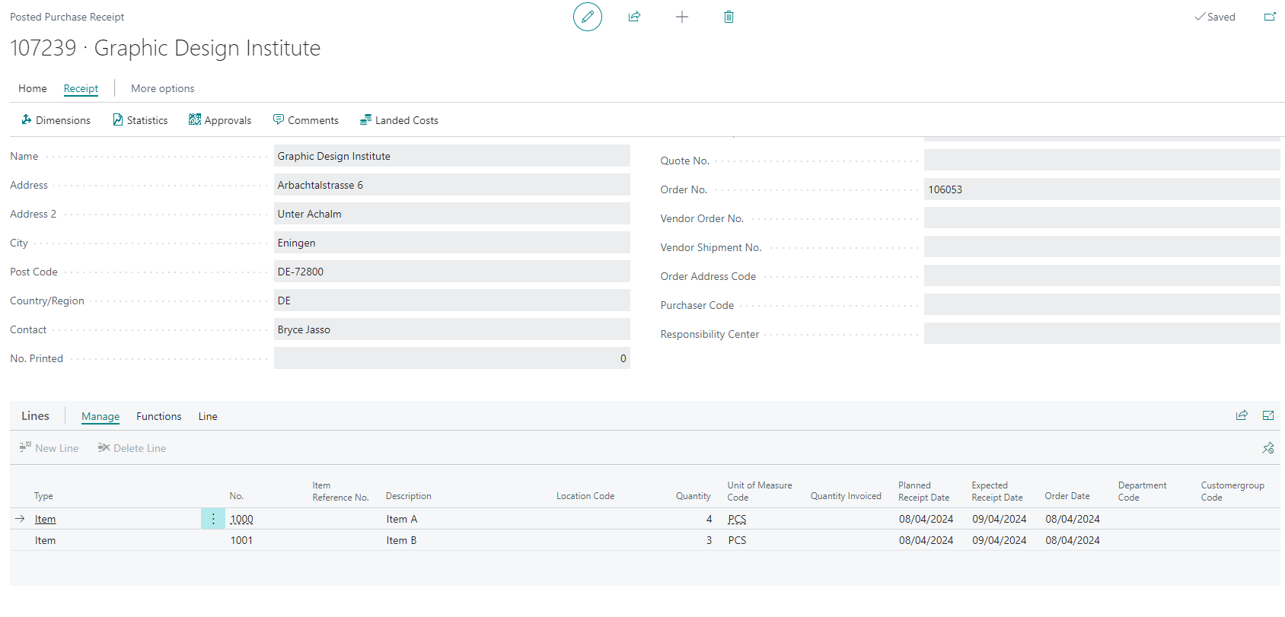Click the pencil edit icon
Image resolution: width=1285 pixels, height=617 pixels.
click(x=587, y=17)
